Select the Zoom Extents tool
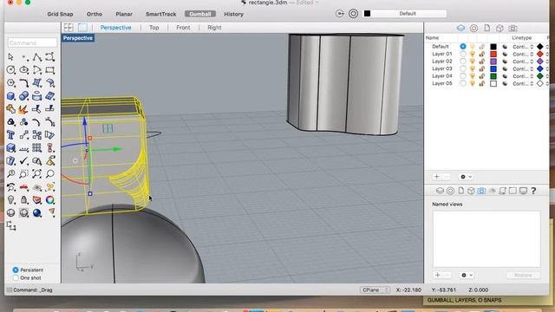This screenshot has height=312, width=555. point(36,173)
